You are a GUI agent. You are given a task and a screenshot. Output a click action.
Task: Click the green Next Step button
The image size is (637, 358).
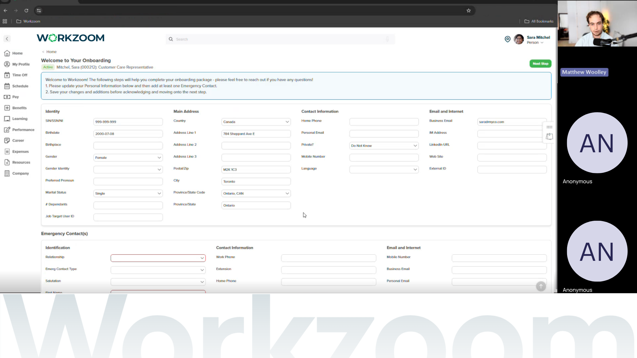click(x=540, y=64)
